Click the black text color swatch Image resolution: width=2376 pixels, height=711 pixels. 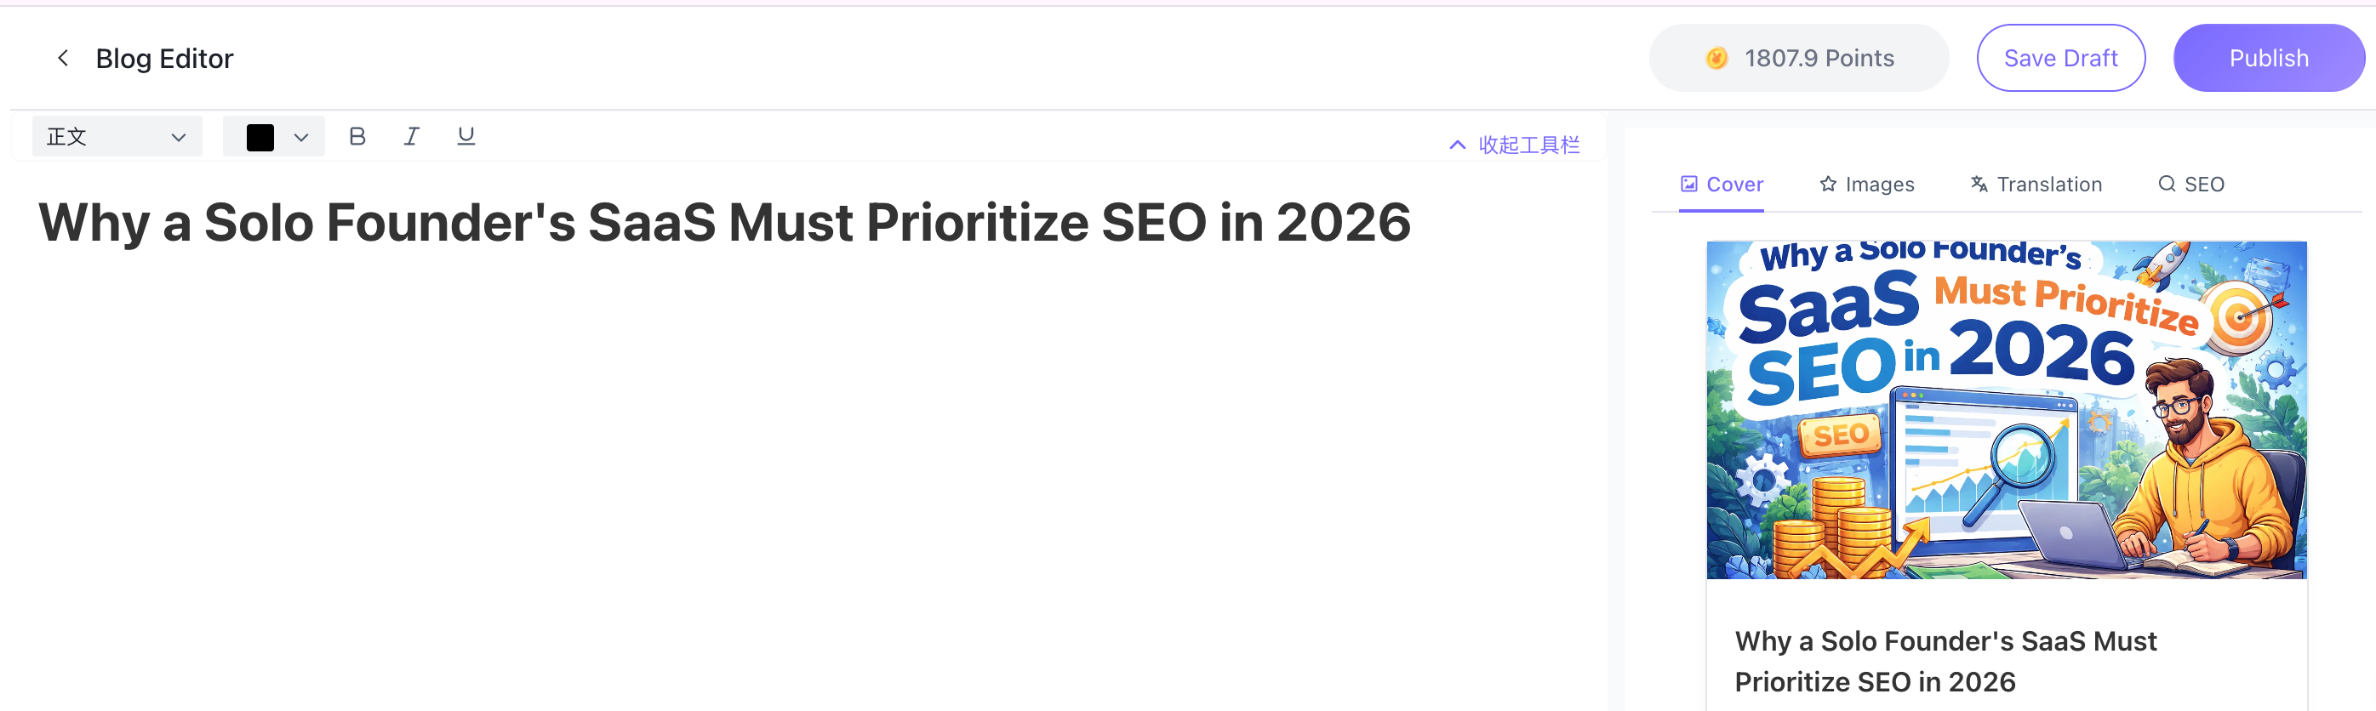pos(260,138)
